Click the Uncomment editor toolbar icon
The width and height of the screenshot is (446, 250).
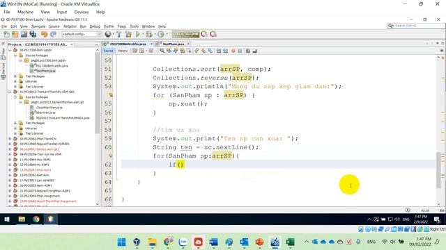pos(254,51)
